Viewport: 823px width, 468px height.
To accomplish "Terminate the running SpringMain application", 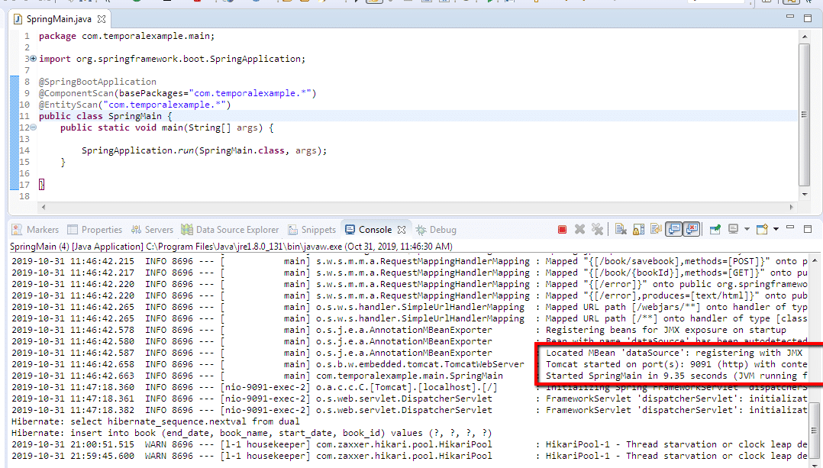I will [562, 229].
